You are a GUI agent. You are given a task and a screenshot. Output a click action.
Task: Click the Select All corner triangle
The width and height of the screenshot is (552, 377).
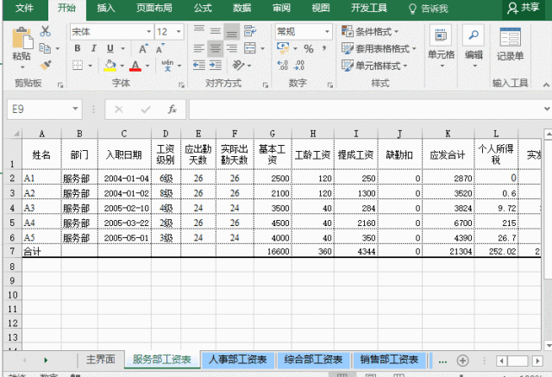16,134
